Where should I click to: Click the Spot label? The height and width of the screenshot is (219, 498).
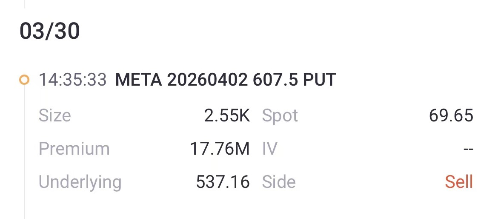pos(280,115)
